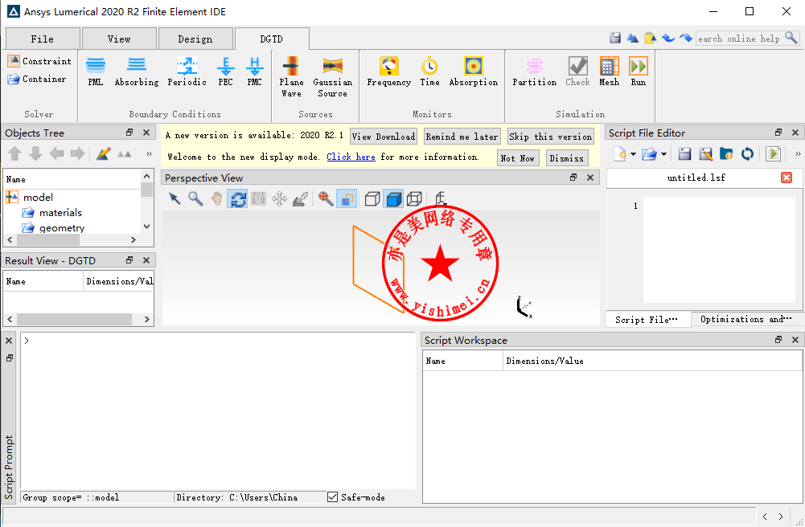The image size is (805, 527).
Task: Open the view orientation dropdown in Perspective View
Action: 440,199
